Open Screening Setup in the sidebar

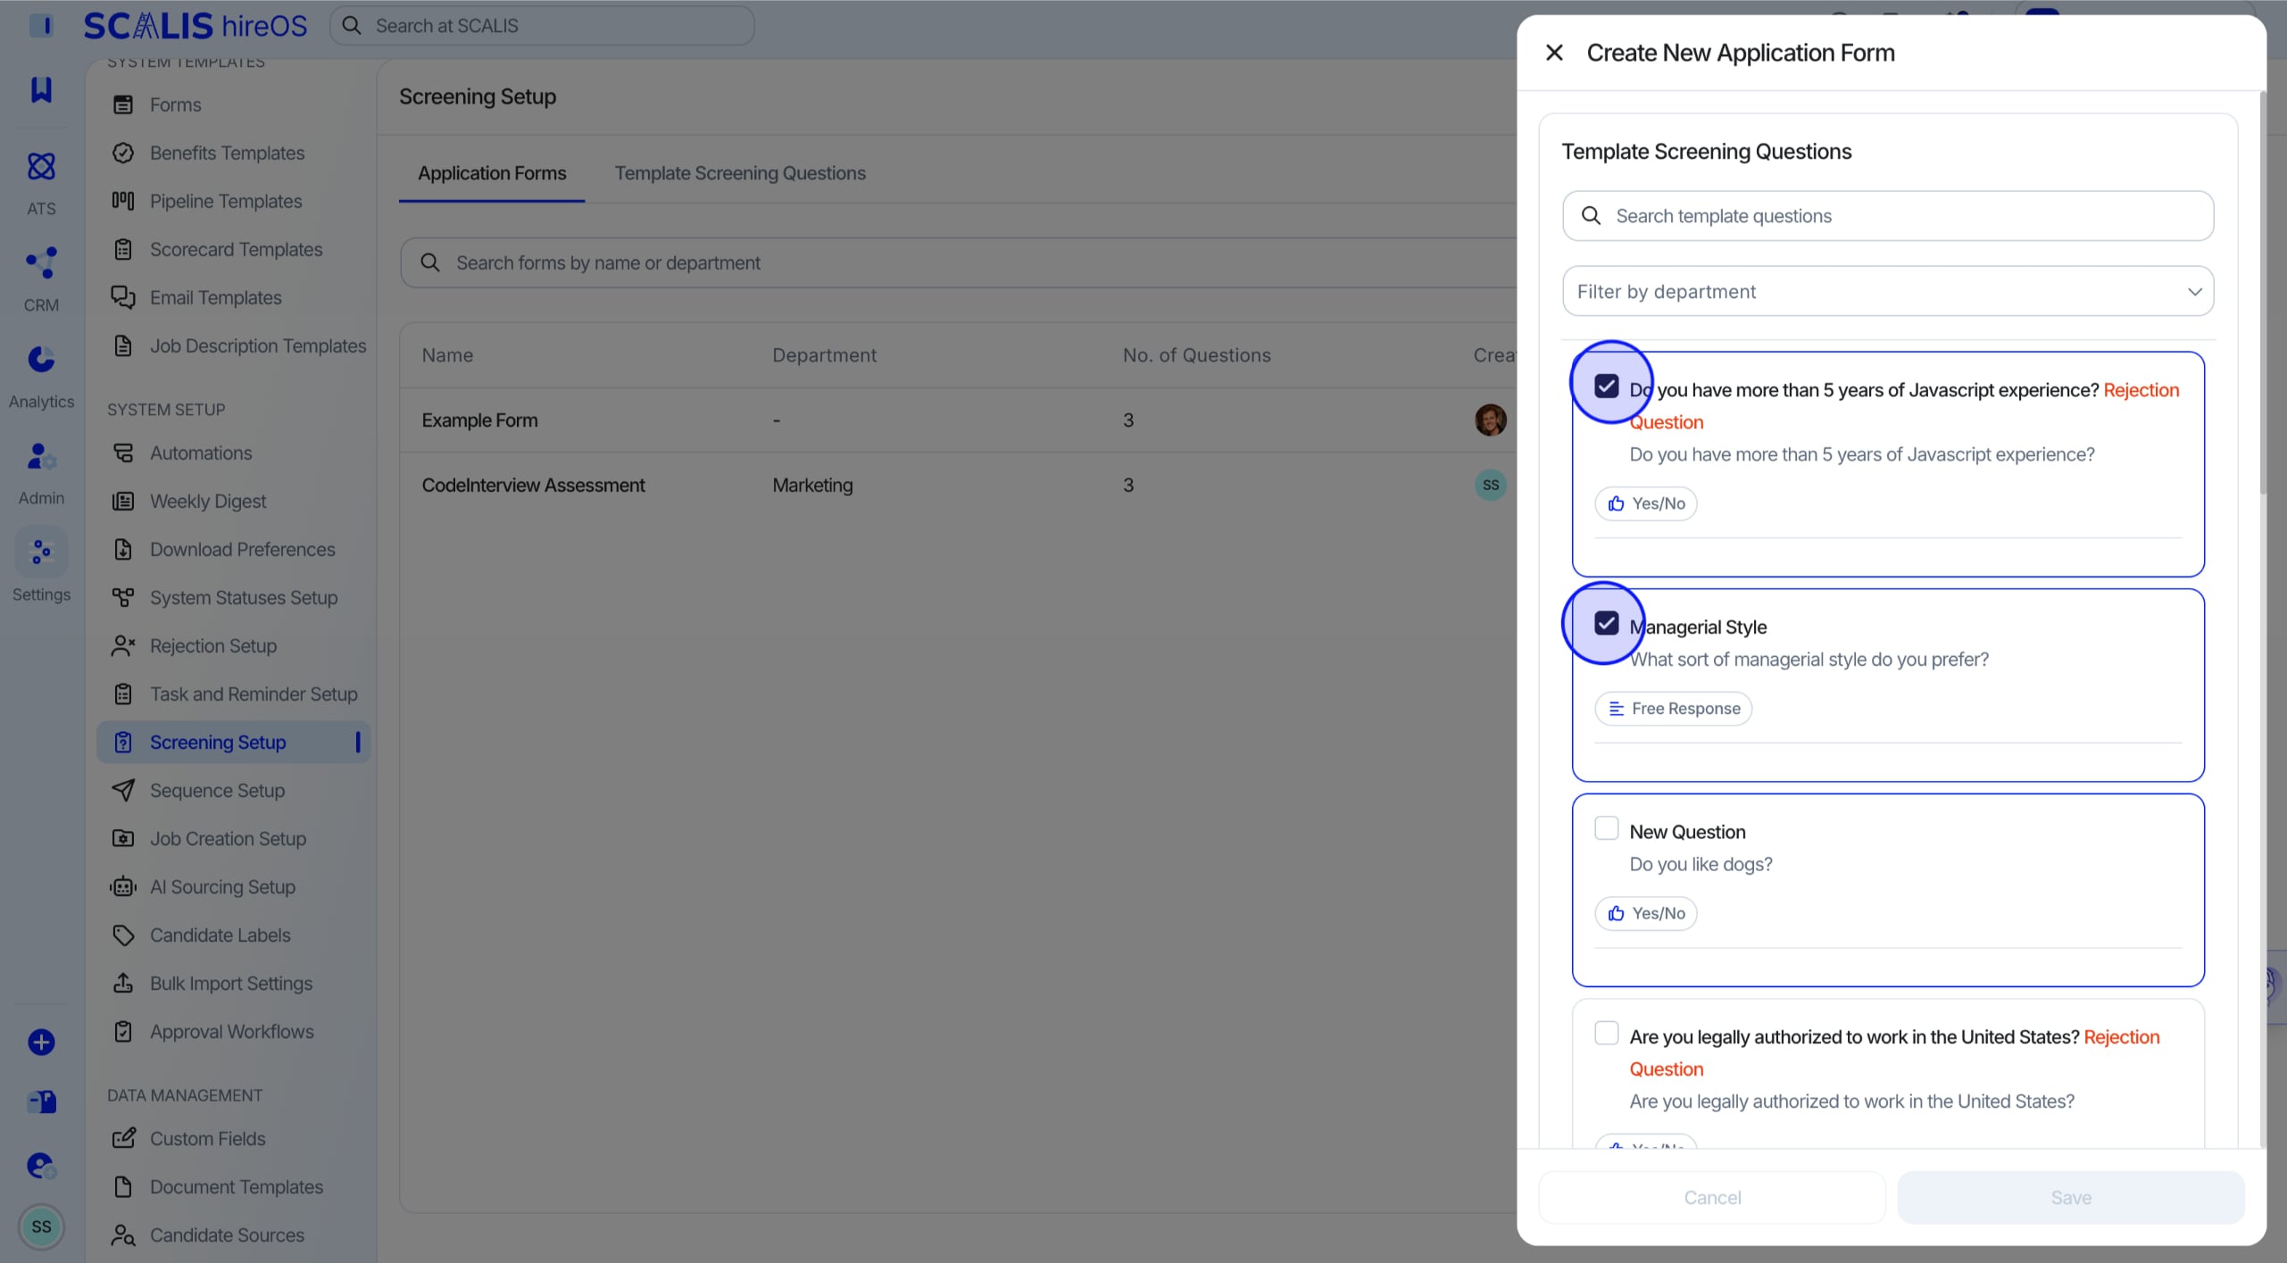pos(233,742)
